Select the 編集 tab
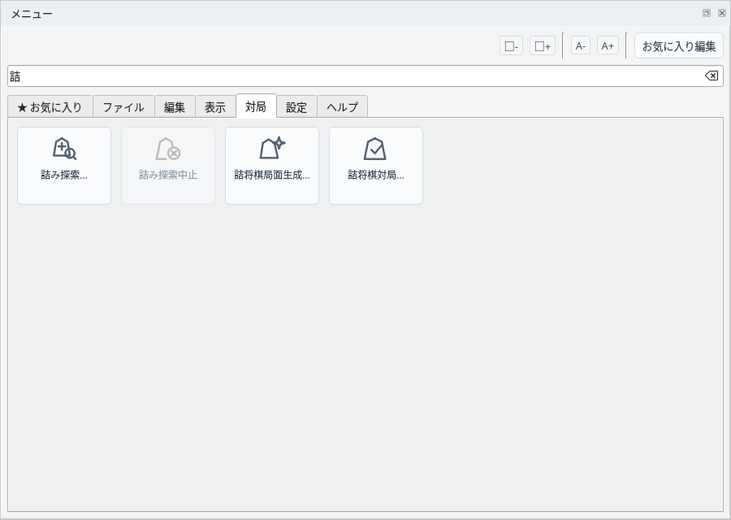The height and width of the screenshot is (520, 731). pyautogui.click(x=175, y=106)
